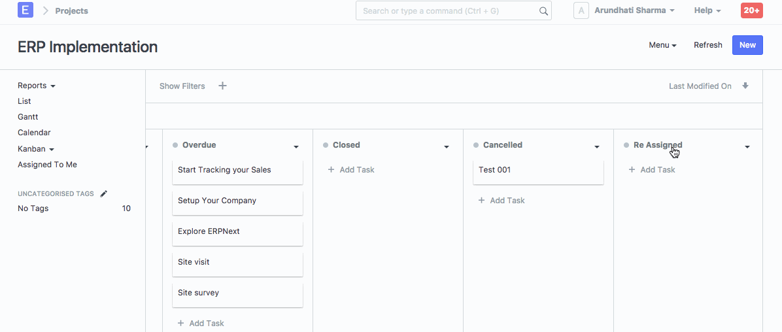The width and height of the screenshot is (782, 332).
Task: Click the ERPNext home logo icon
Action: point(25,10)
